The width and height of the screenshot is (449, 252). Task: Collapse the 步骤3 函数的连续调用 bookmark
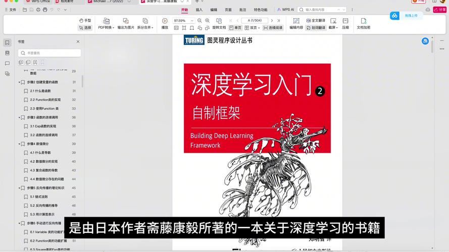click(x=19, y=117)
